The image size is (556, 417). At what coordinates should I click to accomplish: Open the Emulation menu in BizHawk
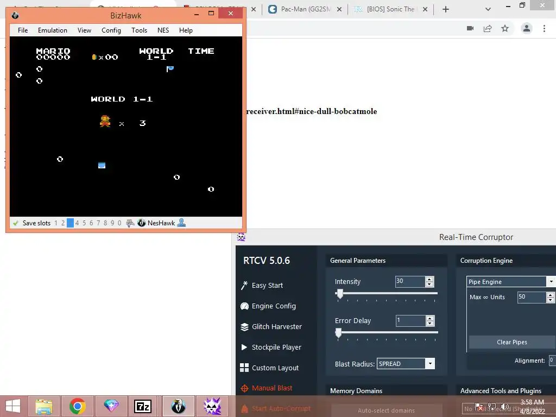(x=53, y=30)
